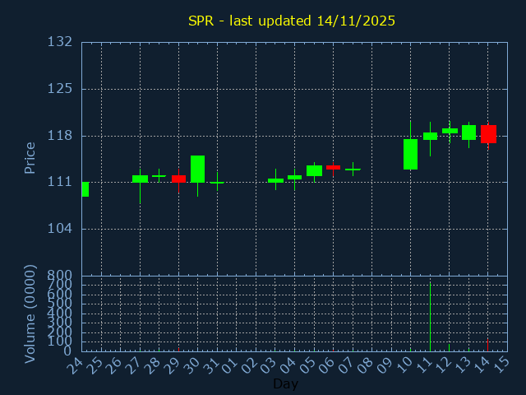Select the large green candlestick on day 10
This screenshot has height=395, width=526.
click(410, 154)
